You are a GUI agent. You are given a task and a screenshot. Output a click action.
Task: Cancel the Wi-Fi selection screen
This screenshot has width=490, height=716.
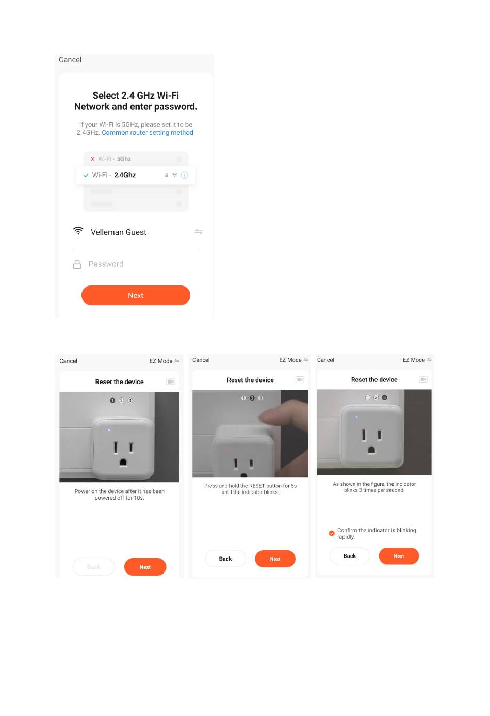tap(70, 60)
